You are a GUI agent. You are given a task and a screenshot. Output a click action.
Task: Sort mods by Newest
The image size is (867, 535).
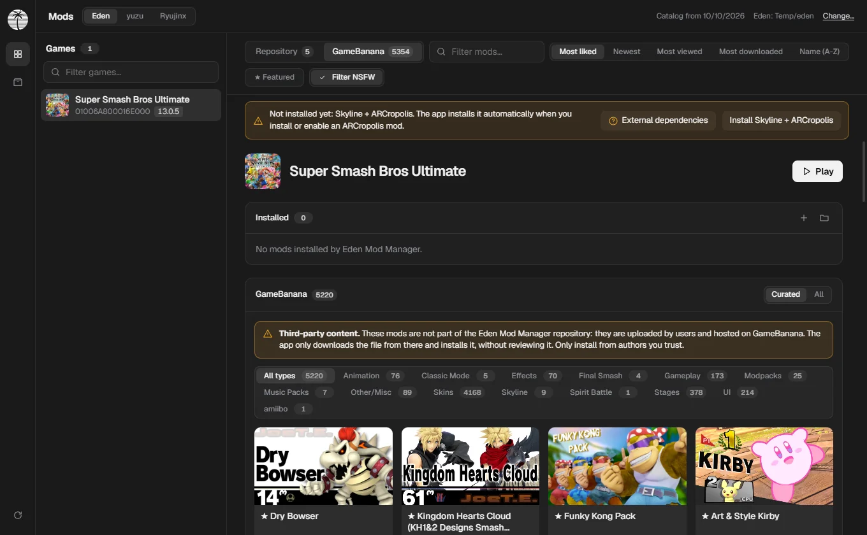coord(627,52)
